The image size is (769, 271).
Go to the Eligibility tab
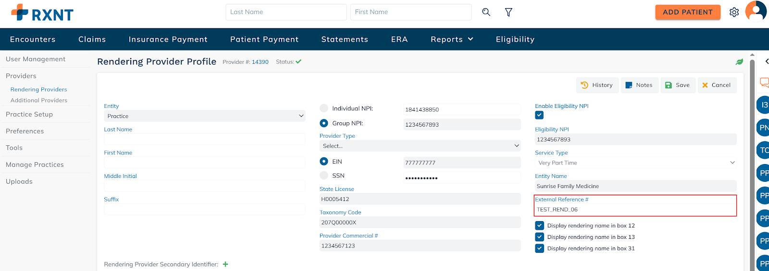[515, 39]
